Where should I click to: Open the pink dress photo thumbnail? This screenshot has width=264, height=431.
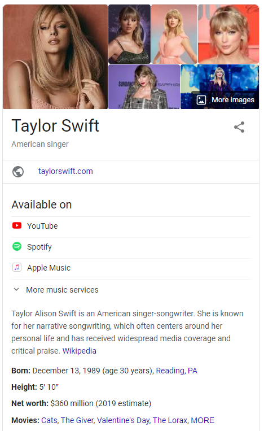[x=174, y=34]
